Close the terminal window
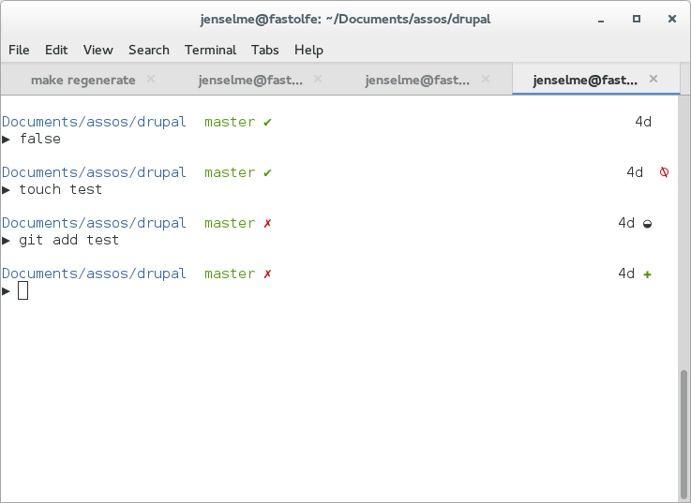This screenshot has width=691, height=503. coord(672,19)
